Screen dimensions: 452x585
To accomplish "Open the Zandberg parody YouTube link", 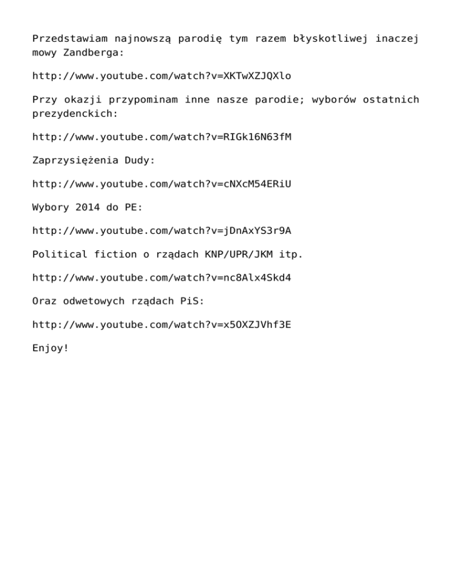I will 162,76.
